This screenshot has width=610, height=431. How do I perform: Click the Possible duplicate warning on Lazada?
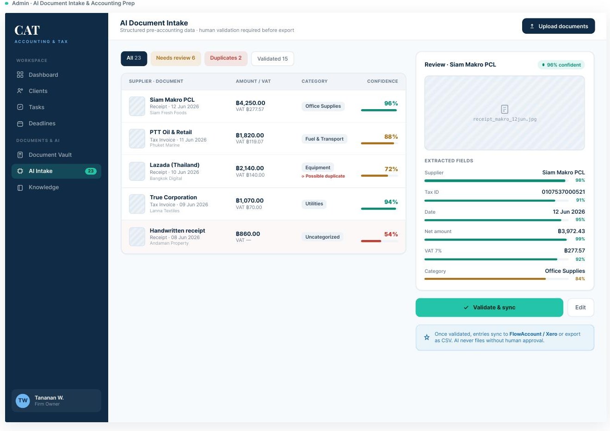tap(323, 176)
